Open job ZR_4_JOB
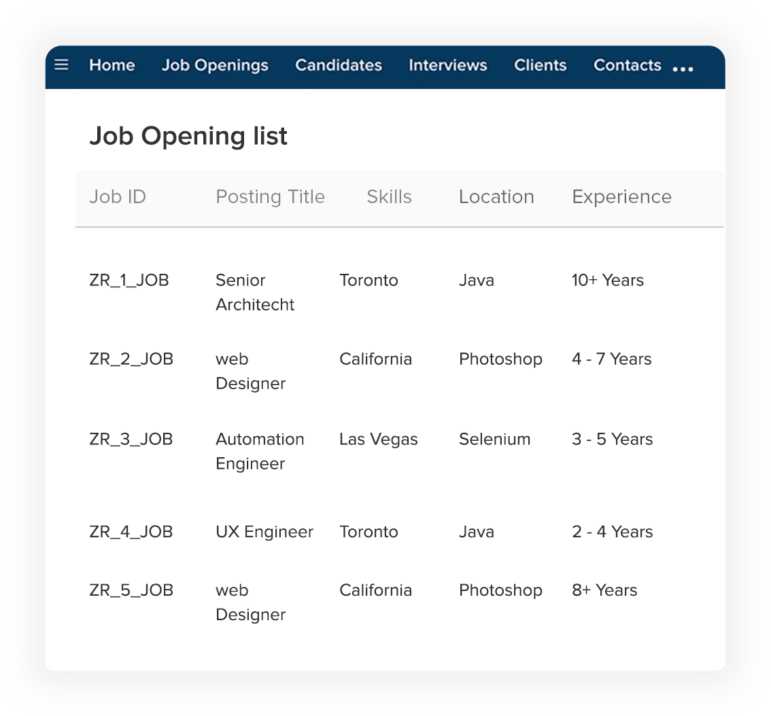 [x=131, y=532]
